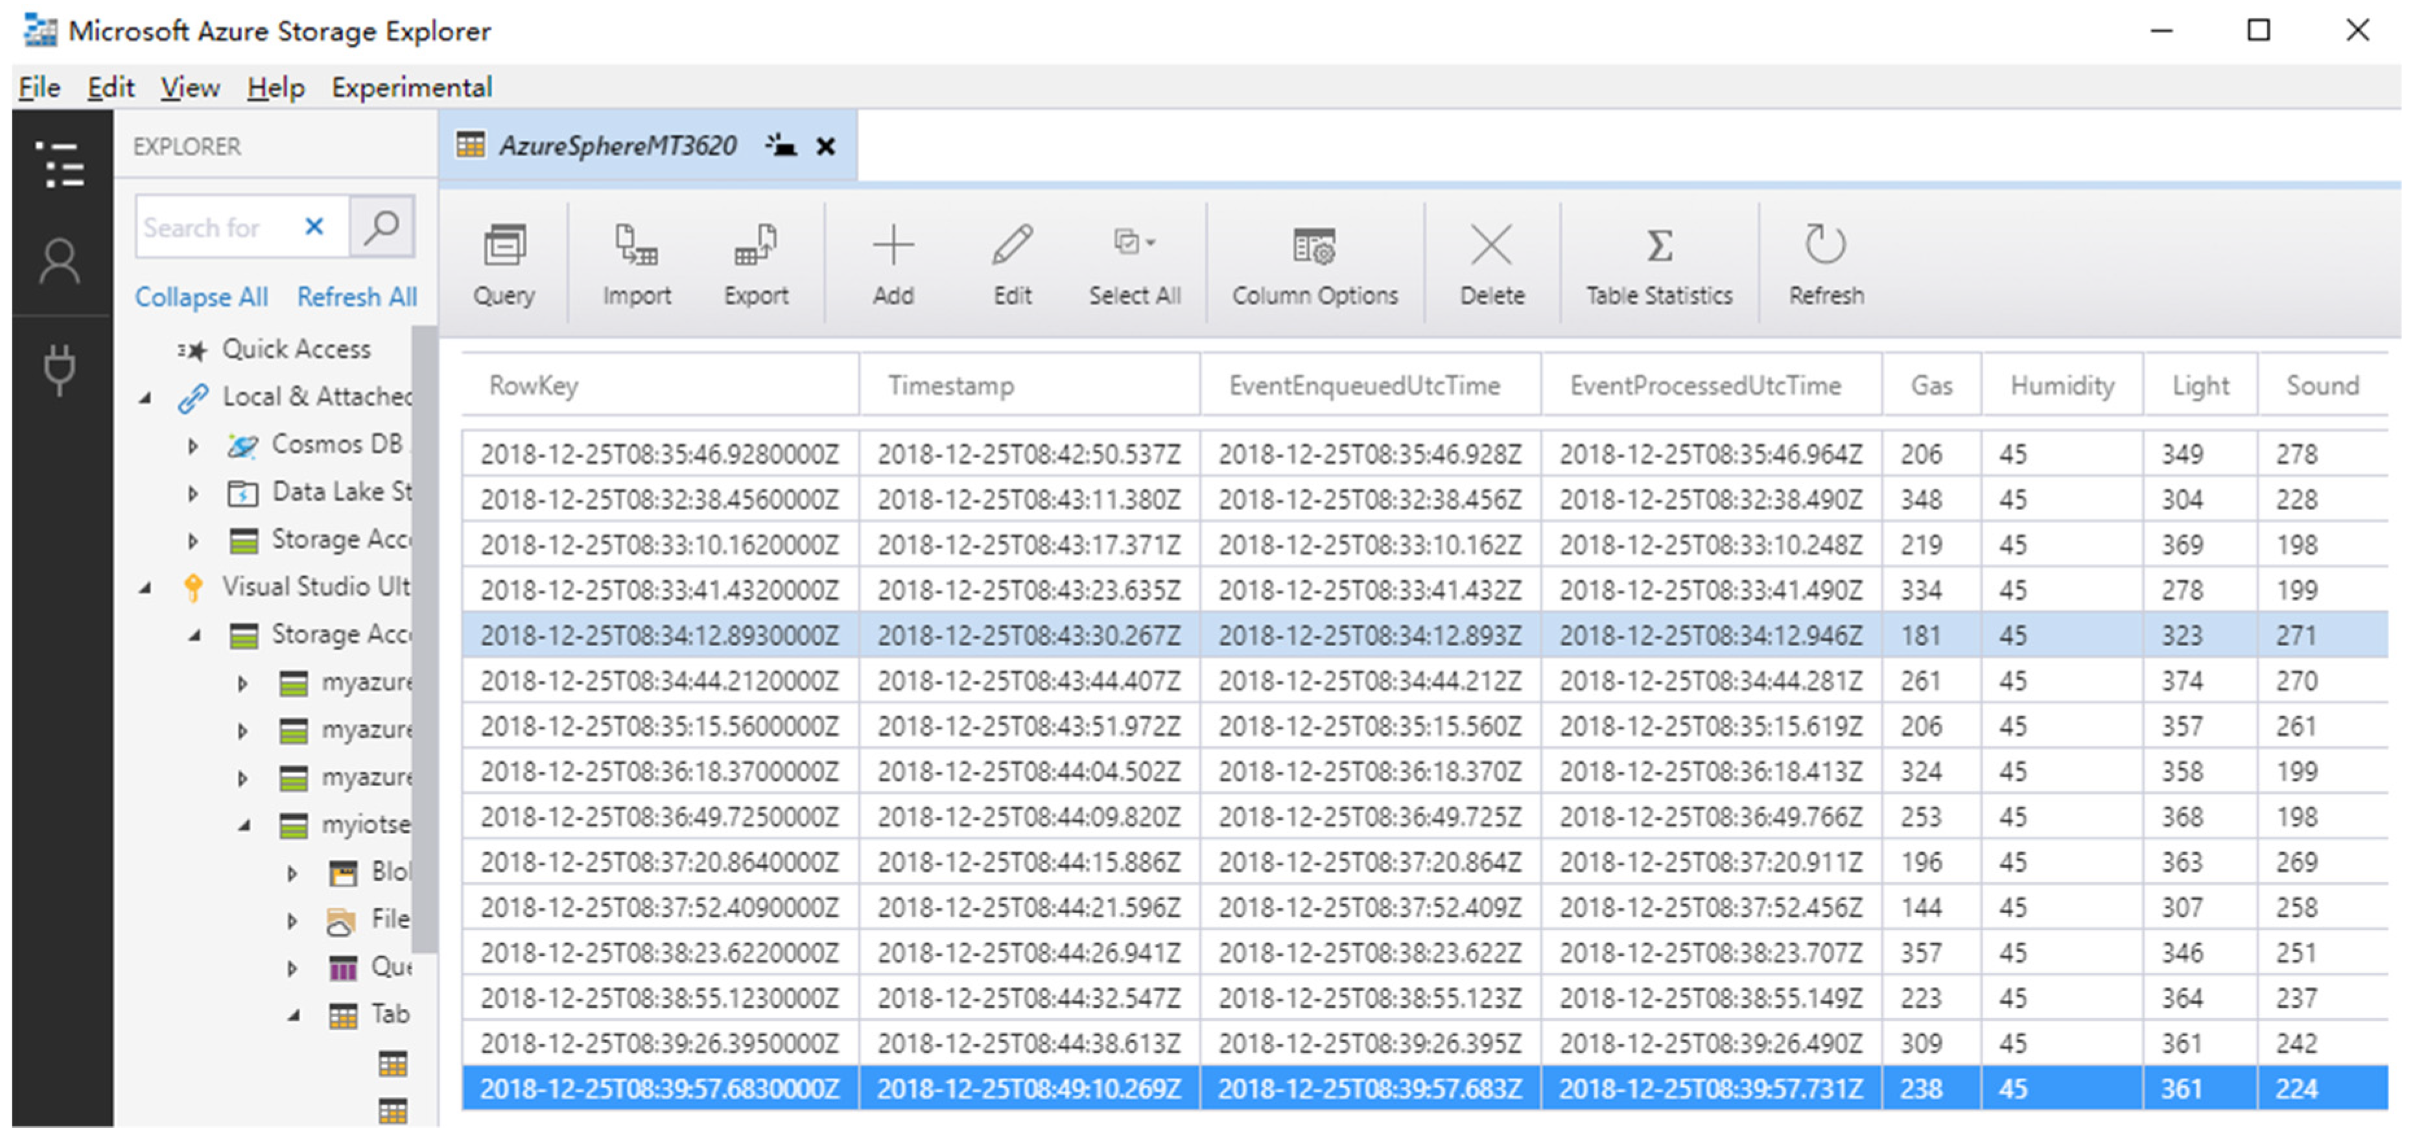Image resolution: width=2415 pixels, height=1140 pixels.
Task: Close the AzureSphereMT3620 tab
Action: (x=825, y=146)
